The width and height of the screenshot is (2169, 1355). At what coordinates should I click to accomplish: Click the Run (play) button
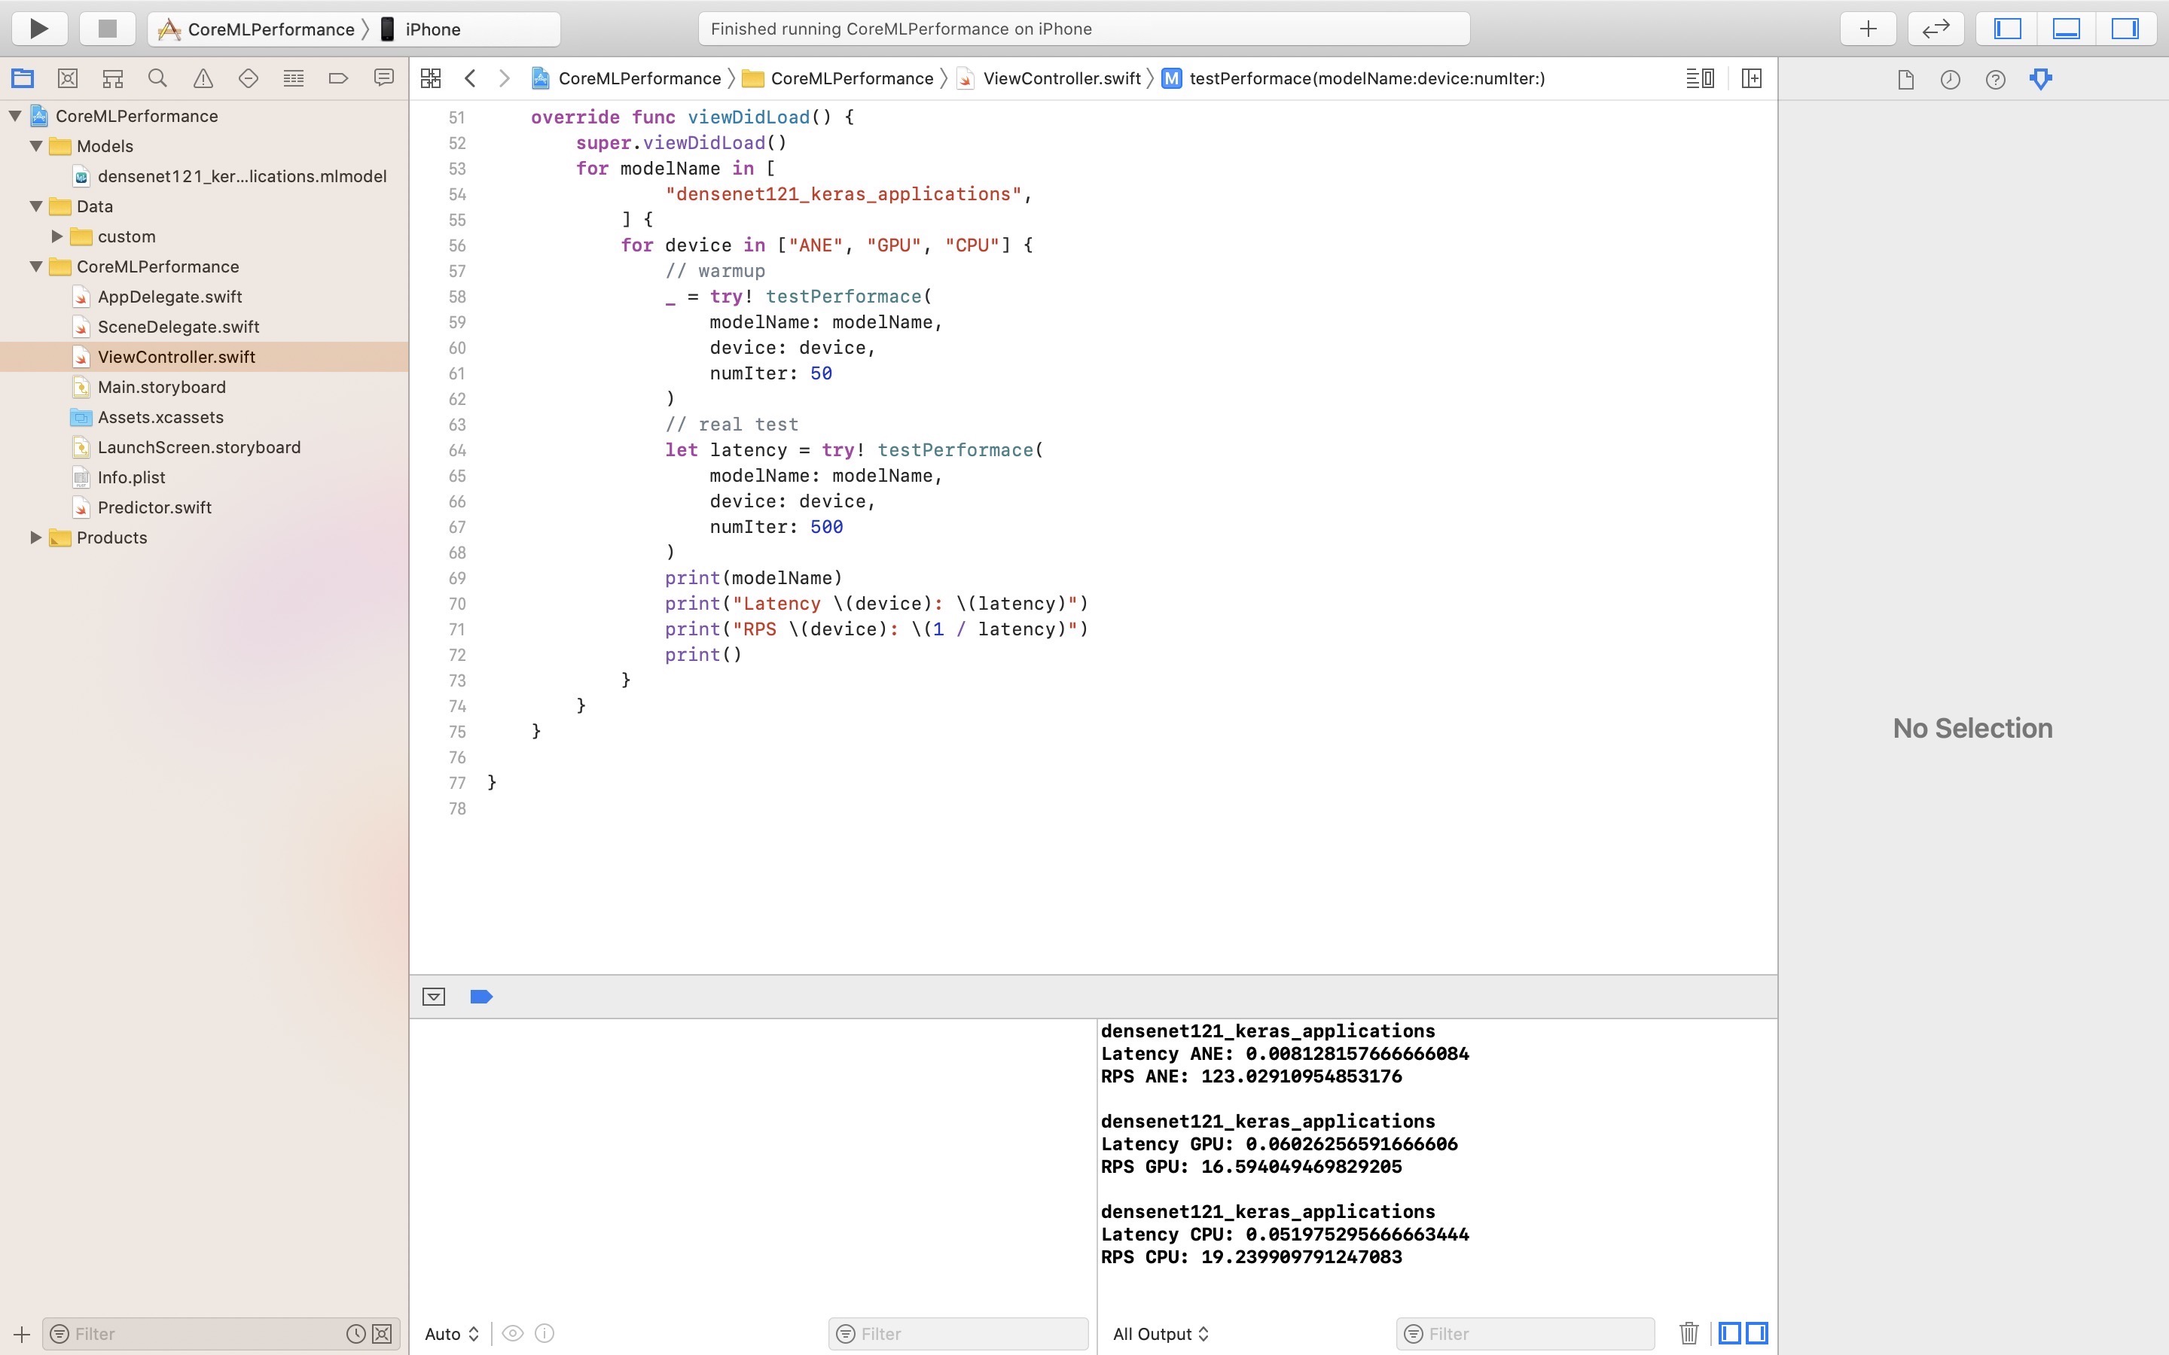pyautogui.click(x=38, y=29)
